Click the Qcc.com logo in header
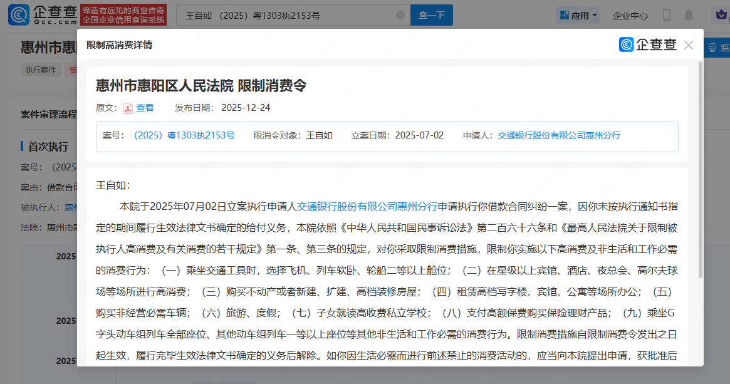 point(42,15)
